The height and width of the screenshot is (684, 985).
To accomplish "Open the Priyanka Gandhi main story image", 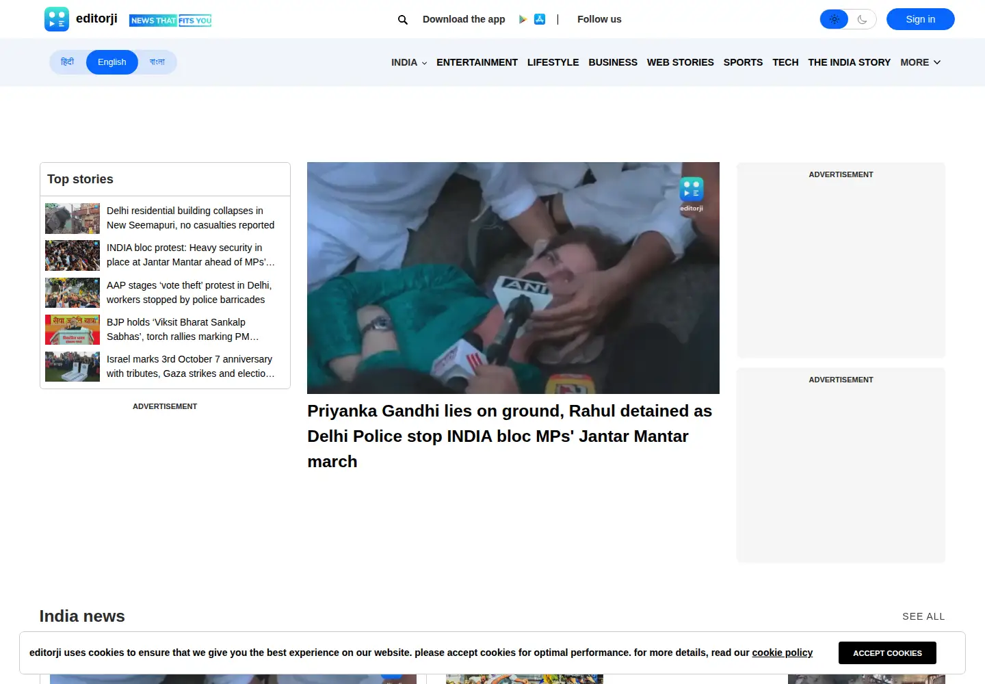I will pyautogui.click(x=513, y=278).
